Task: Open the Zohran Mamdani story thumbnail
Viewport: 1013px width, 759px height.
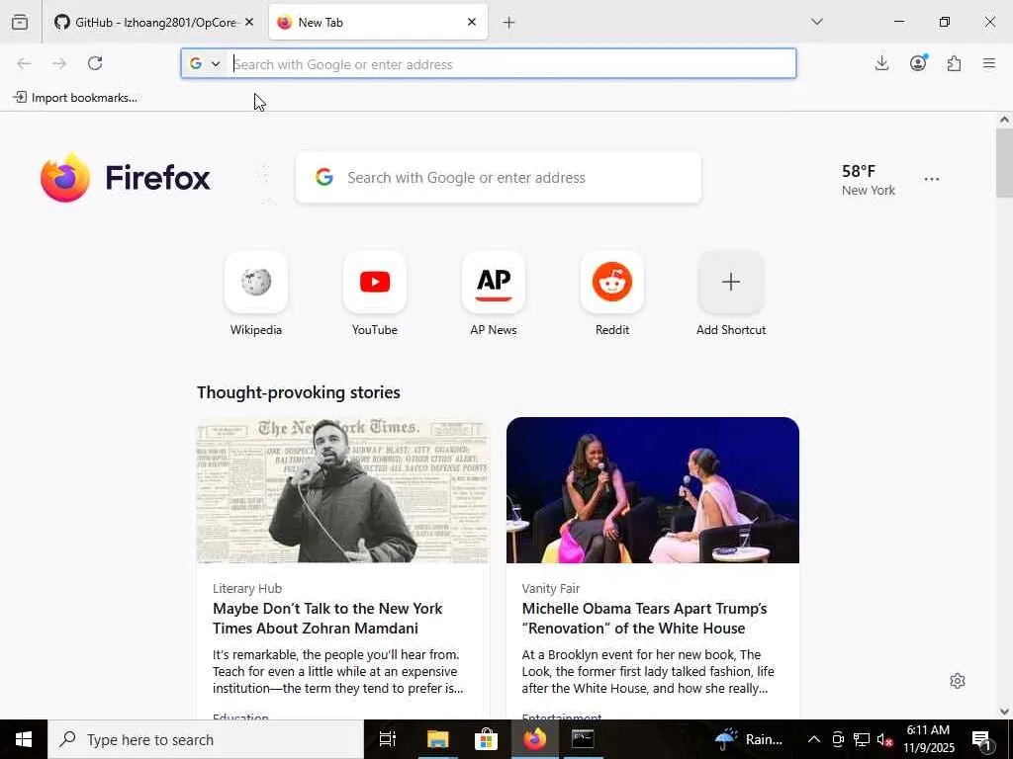Action: click(343, 490)
